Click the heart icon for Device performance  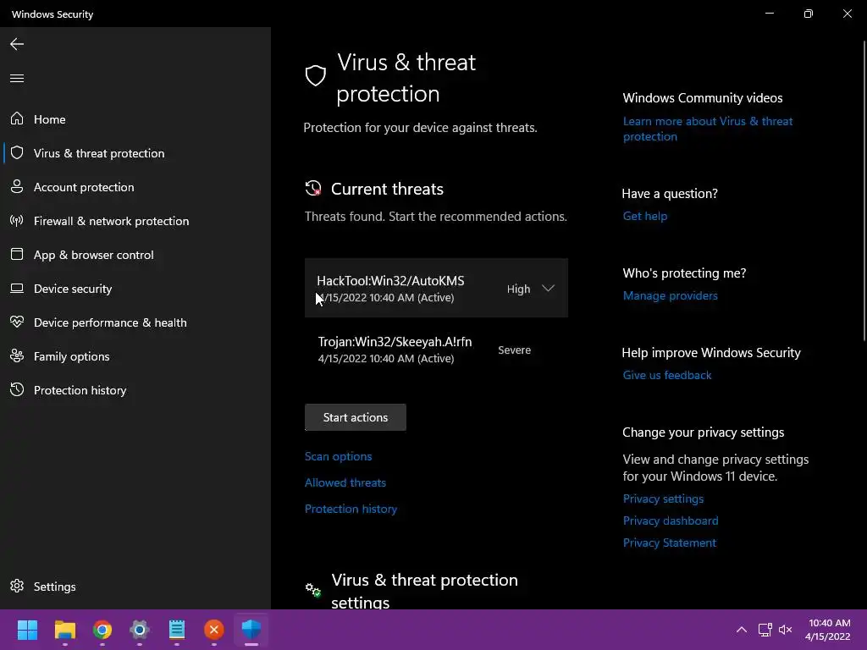pyautogui.click(x=17, y=322)
